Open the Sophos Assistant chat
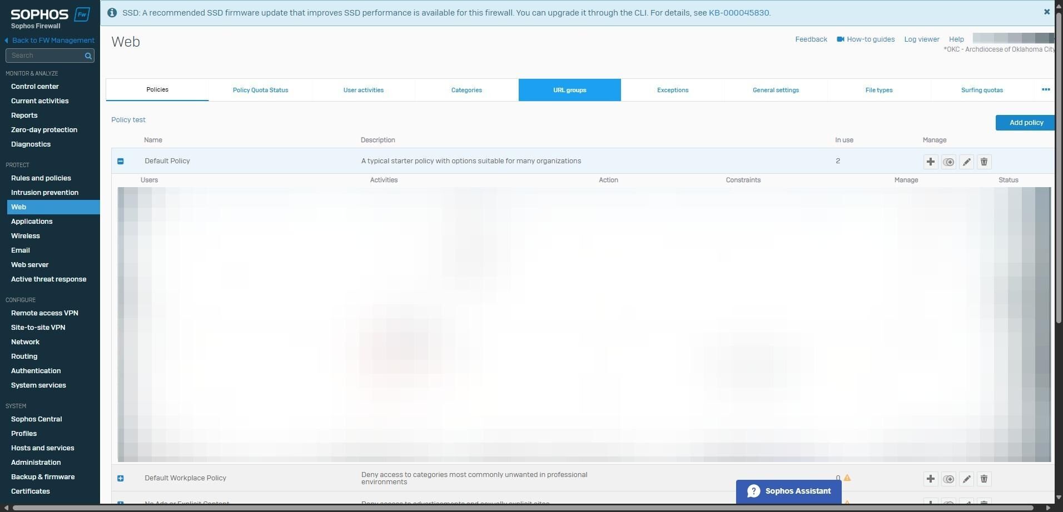 (x=788, y=491)
